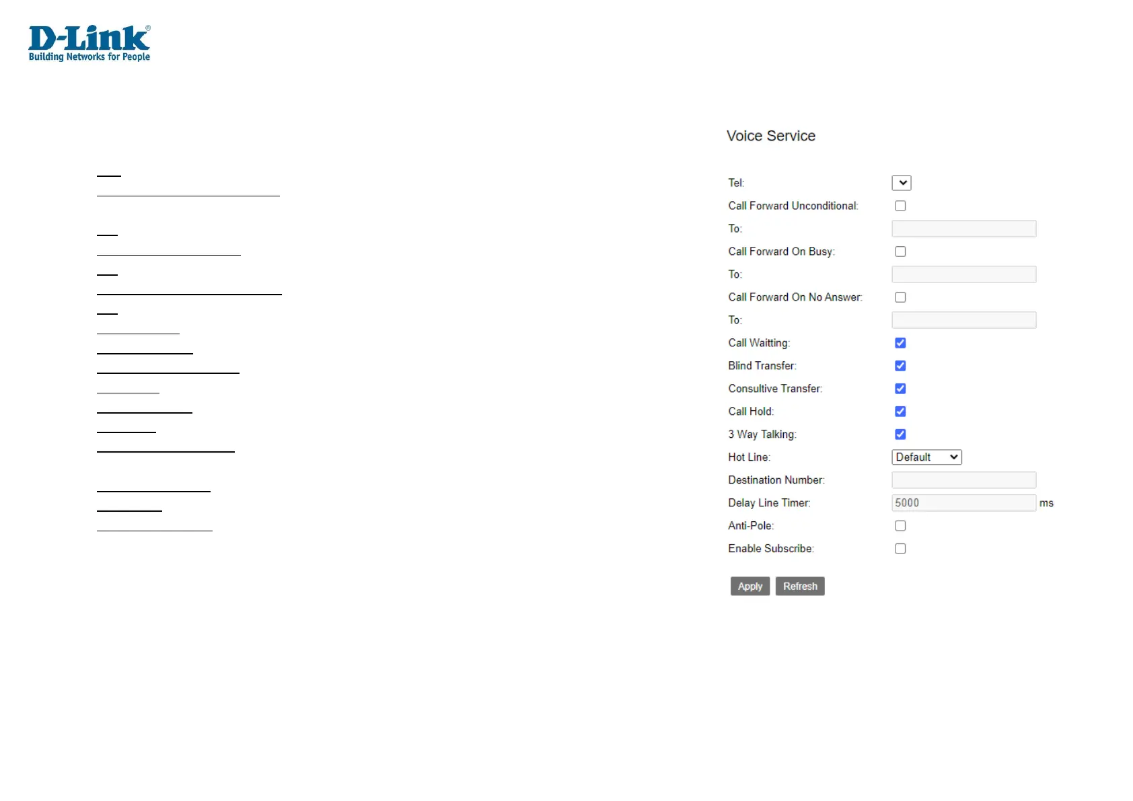The image size is (1133, 801).
Task: Uncheck the 3 Way Talking checkbox
Action: point(900,434)
